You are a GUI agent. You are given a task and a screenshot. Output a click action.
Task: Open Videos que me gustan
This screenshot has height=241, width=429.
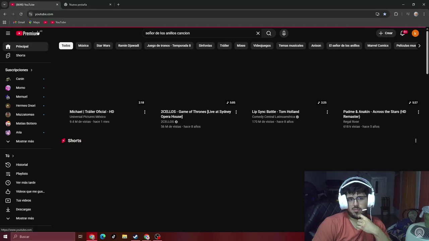[x=25, y=191]
